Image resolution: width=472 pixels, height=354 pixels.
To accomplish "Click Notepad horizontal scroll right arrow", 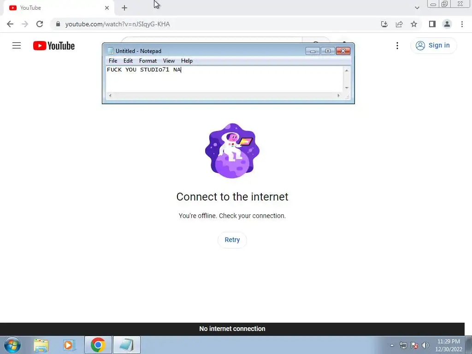I will (339, 96).
